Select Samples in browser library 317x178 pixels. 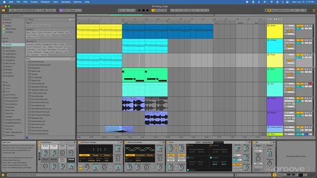(9, 70)
